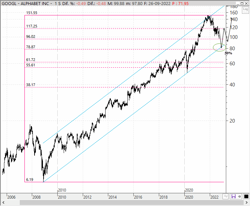
Task: Click the date 'F: 26-09-2022' in title
Action: point(158,3)
